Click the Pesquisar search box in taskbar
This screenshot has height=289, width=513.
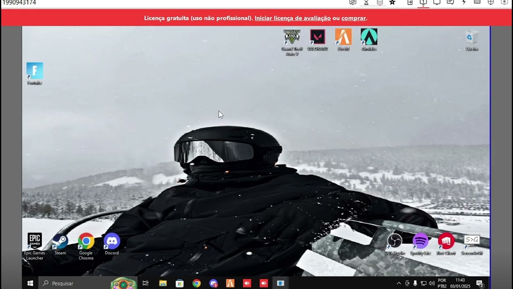tap(88, 283)
